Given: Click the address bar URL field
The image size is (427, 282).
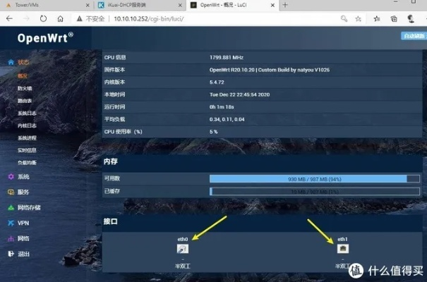Looking at the screenshot, I should 149,19.
